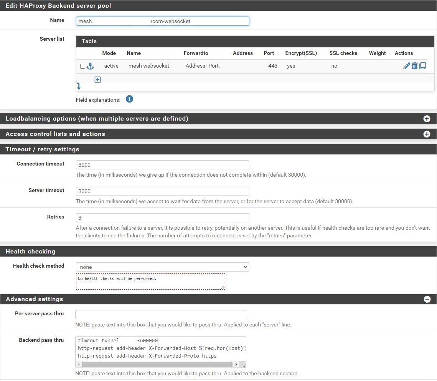437x381 pixels.
Task: Click into the Connection timeout field
Action: pyautogui.click(x=162, y=164)
